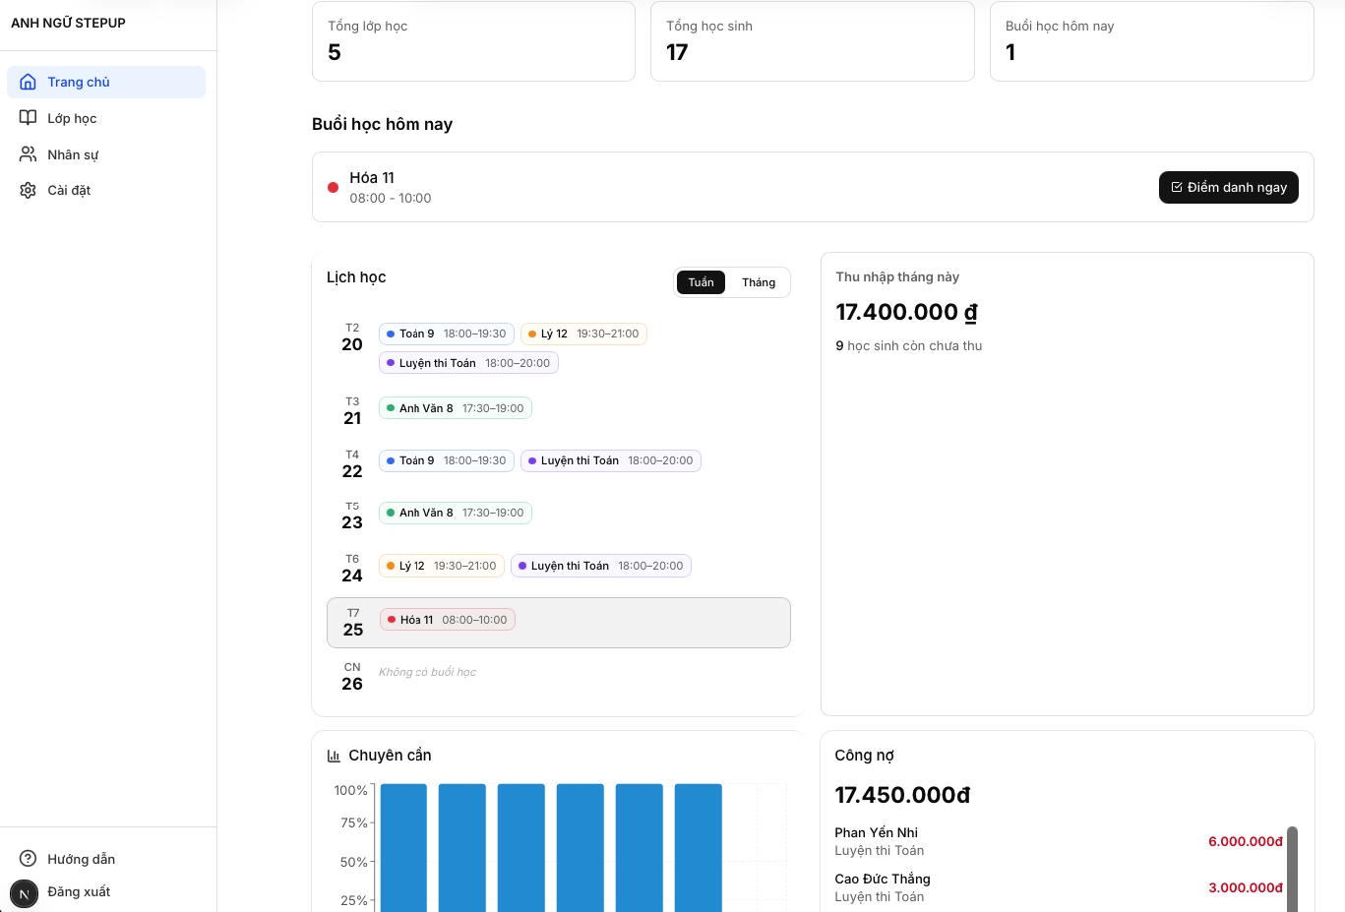Select Anh Văn 8 session on day 21

point(456,408)
